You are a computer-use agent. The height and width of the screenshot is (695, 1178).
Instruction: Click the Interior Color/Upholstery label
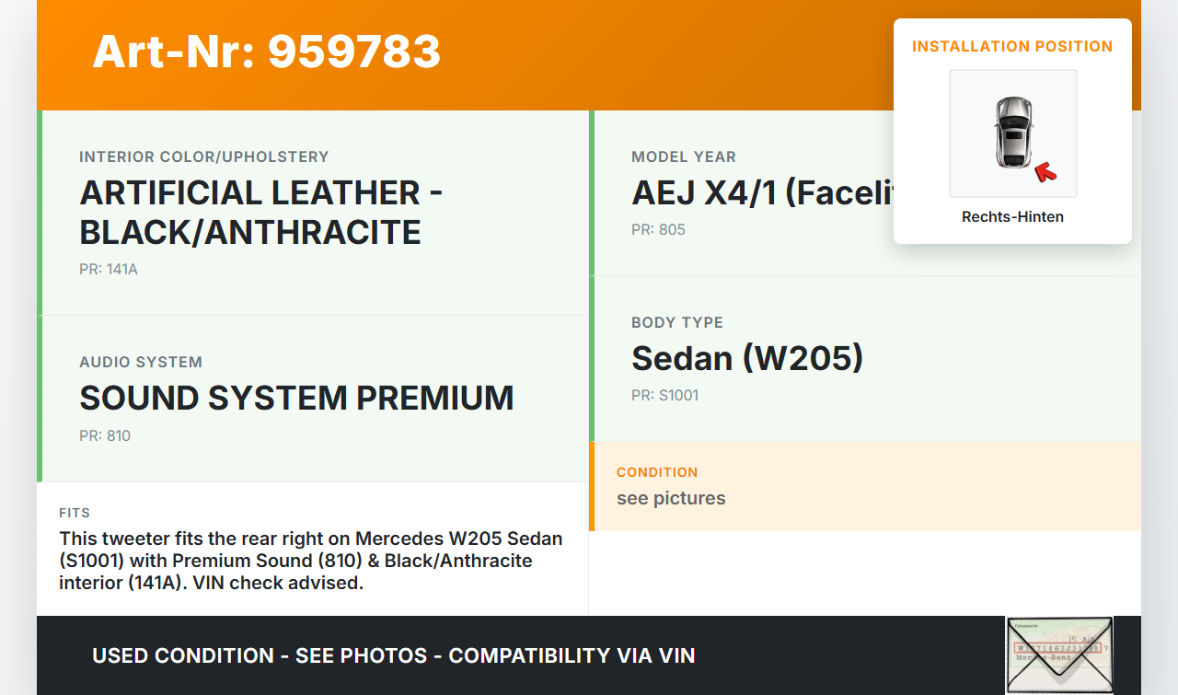[x=203, y=156]
